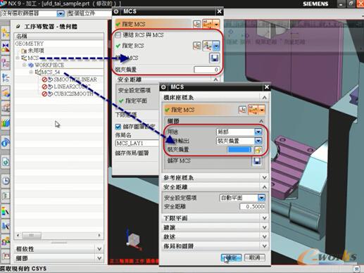Click 裝夾偏置 field showing 0 in back dialog
The width and height of the screenshot is (364, 273).
207,70
